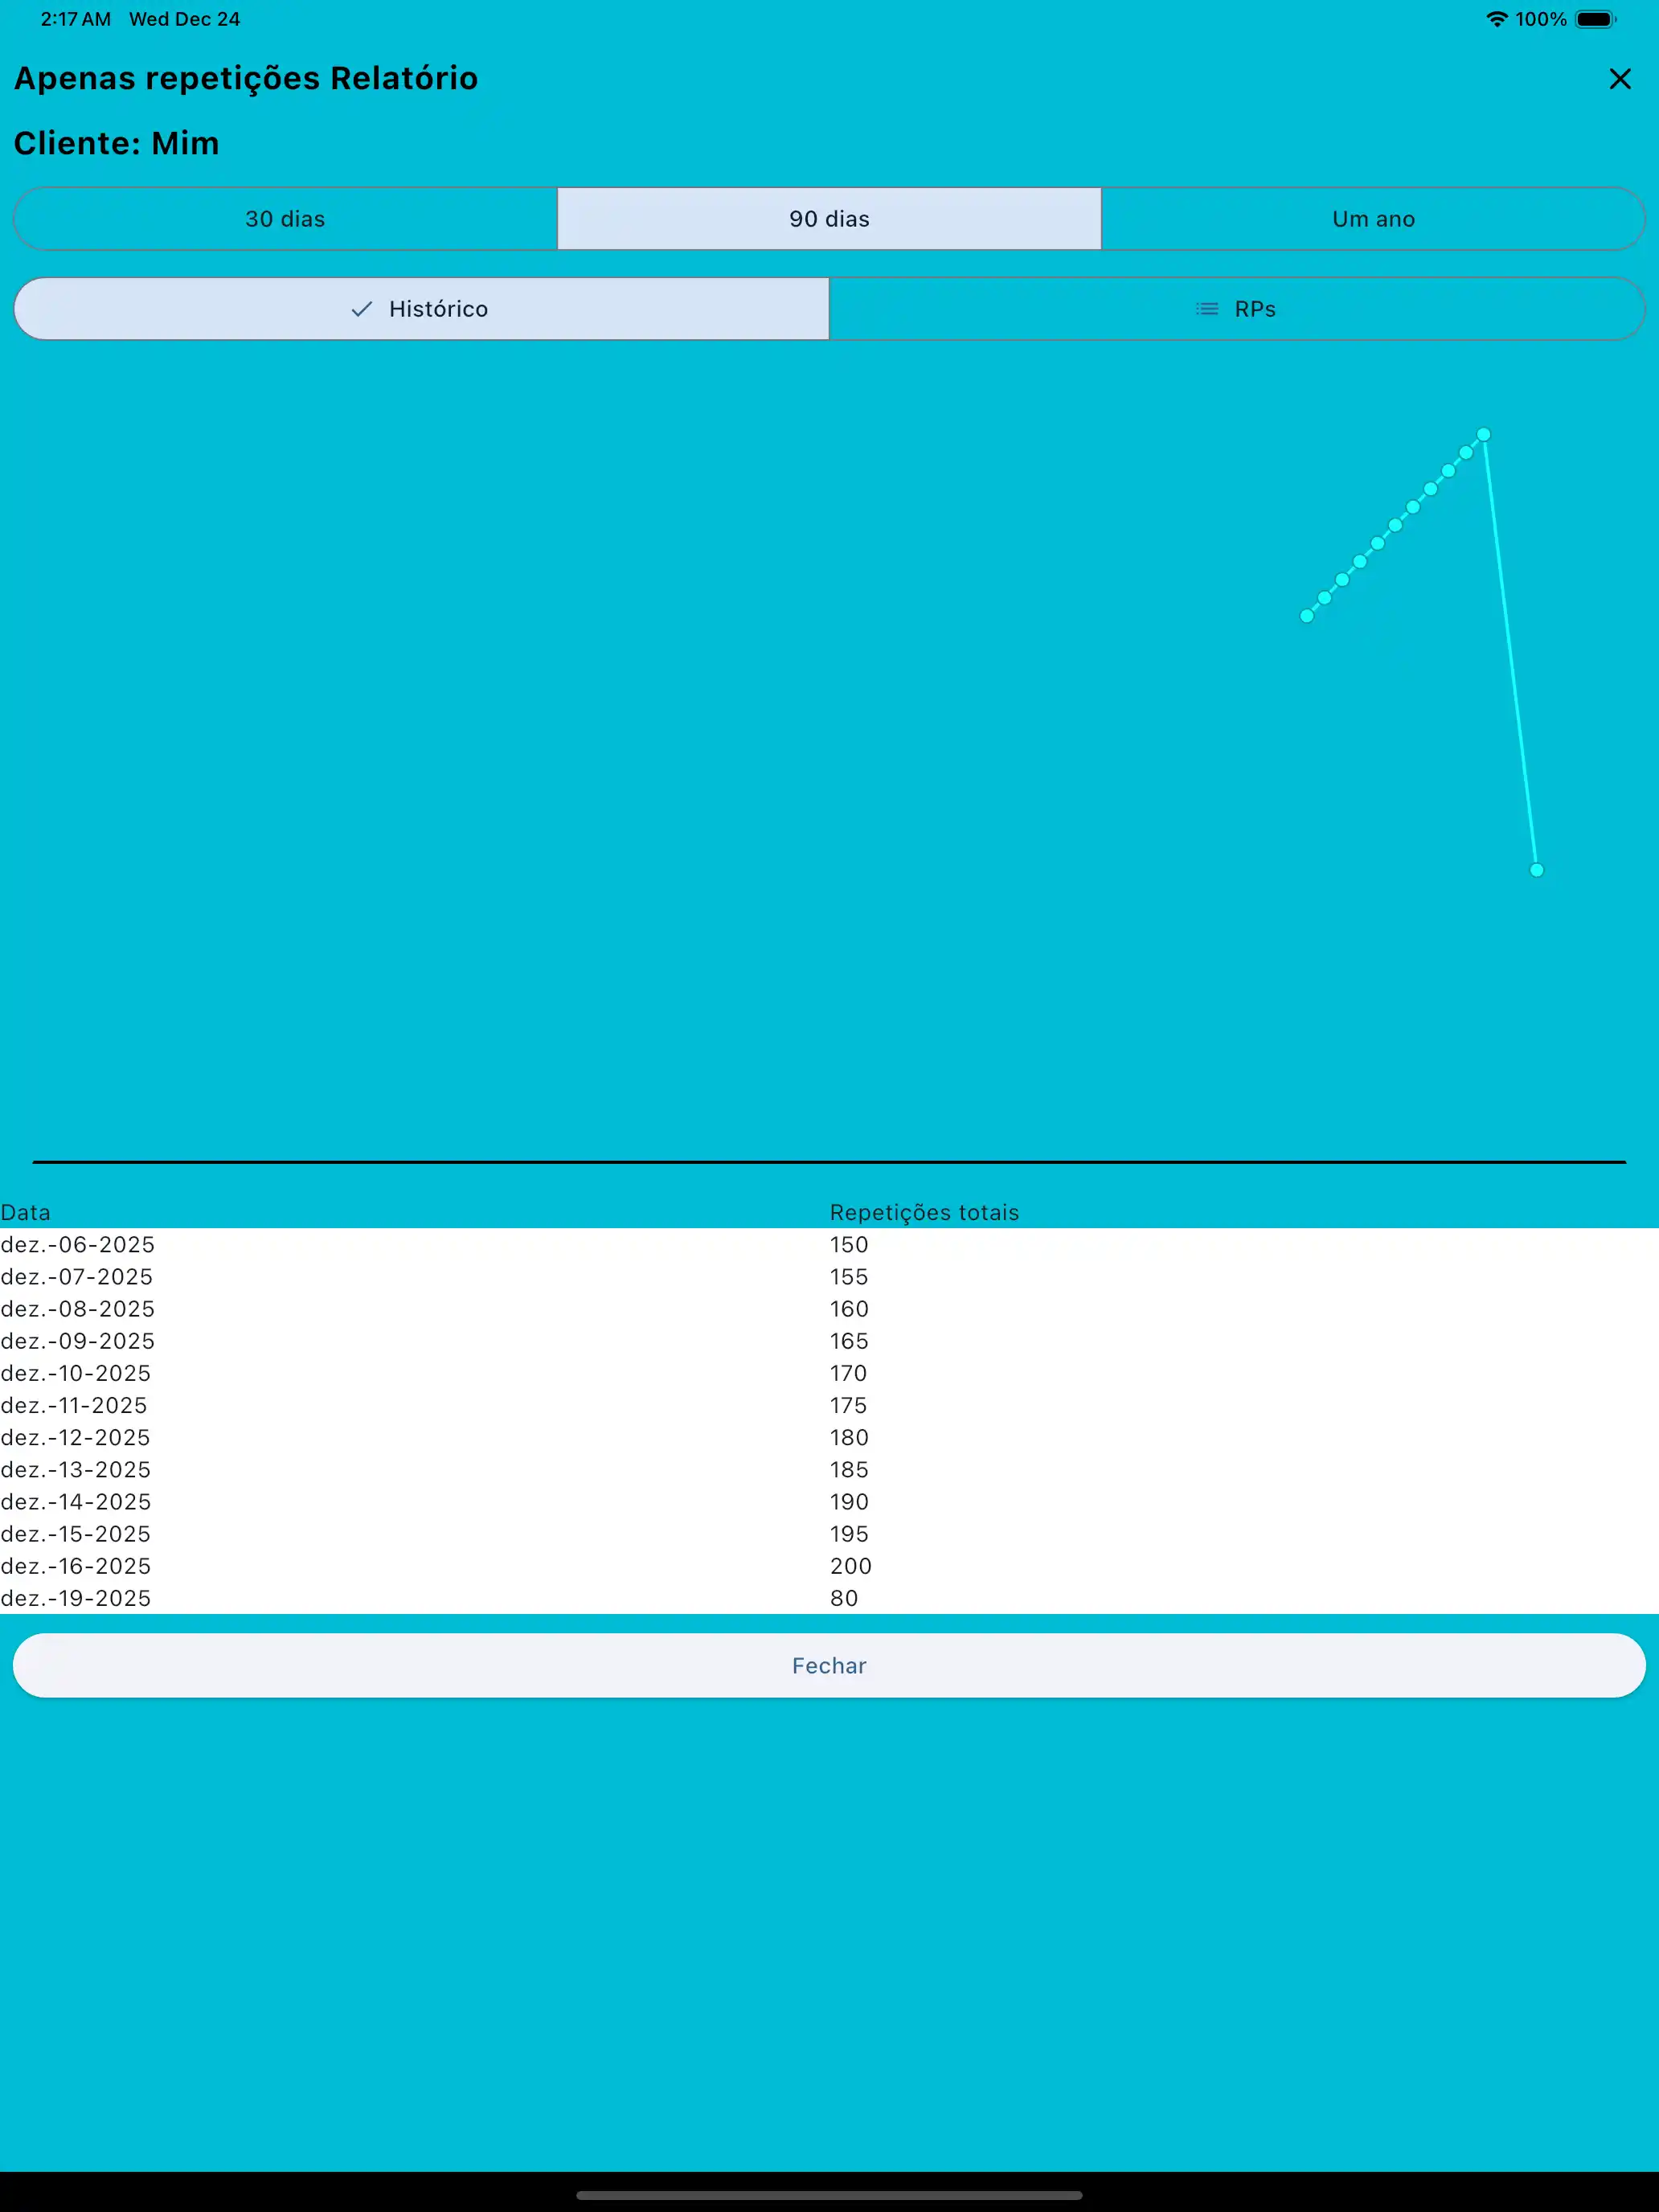Switch to the RPs view
The height and width of the screenshot is (2212, 1659).
point(1236,309)
